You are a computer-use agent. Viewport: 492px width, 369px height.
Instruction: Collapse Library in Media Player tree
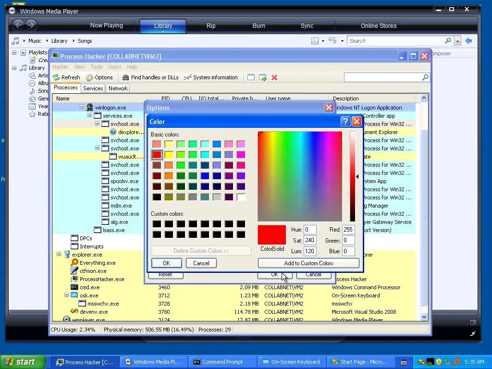14,67
